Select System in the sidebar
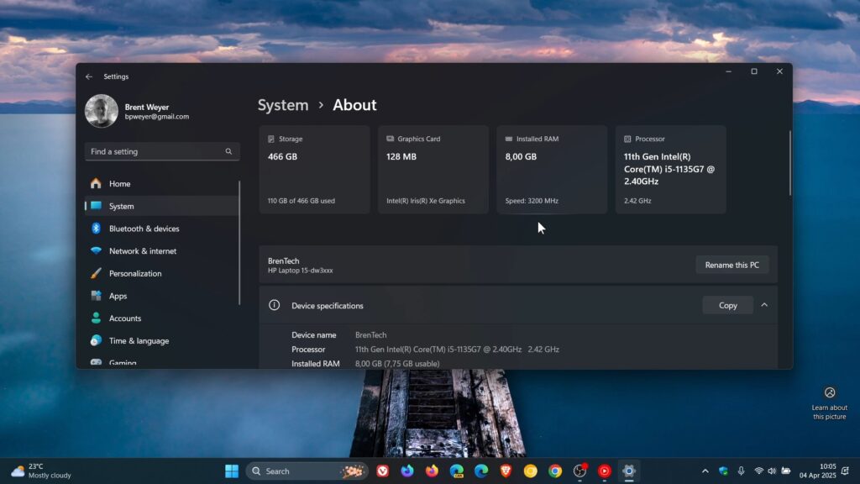Viewport: 860px width, 484px height. [162, 207]
